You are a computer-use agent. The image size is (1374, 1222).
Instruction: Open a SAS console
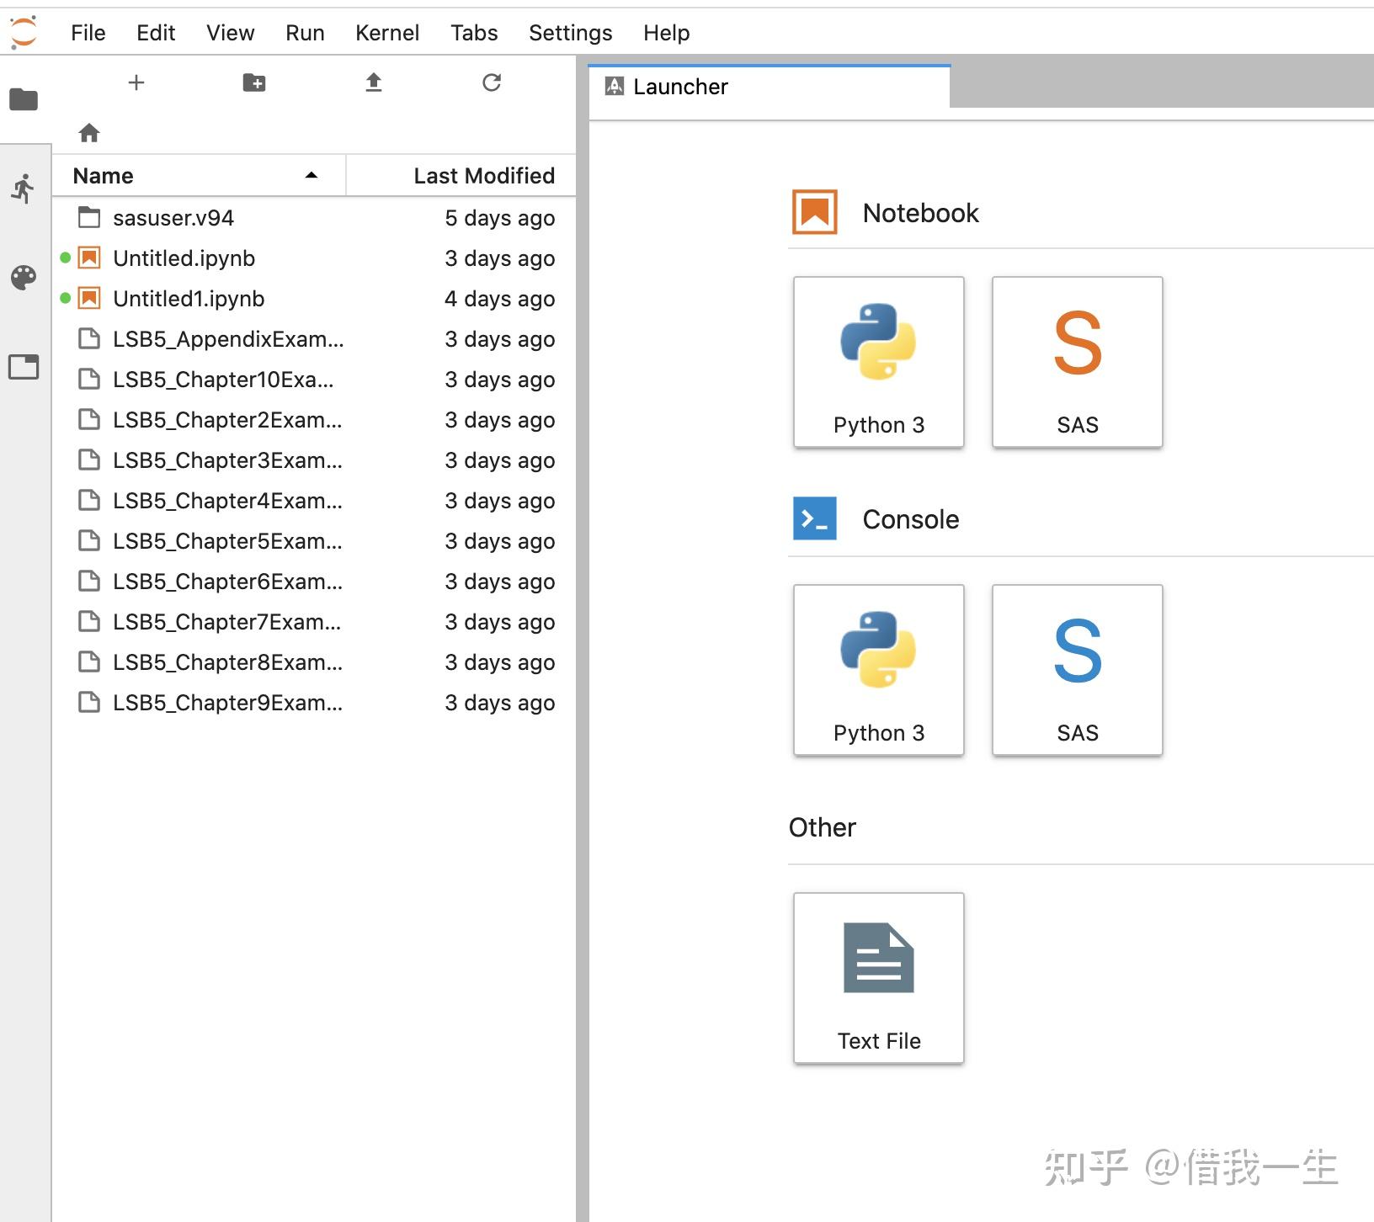point(1077,669)
